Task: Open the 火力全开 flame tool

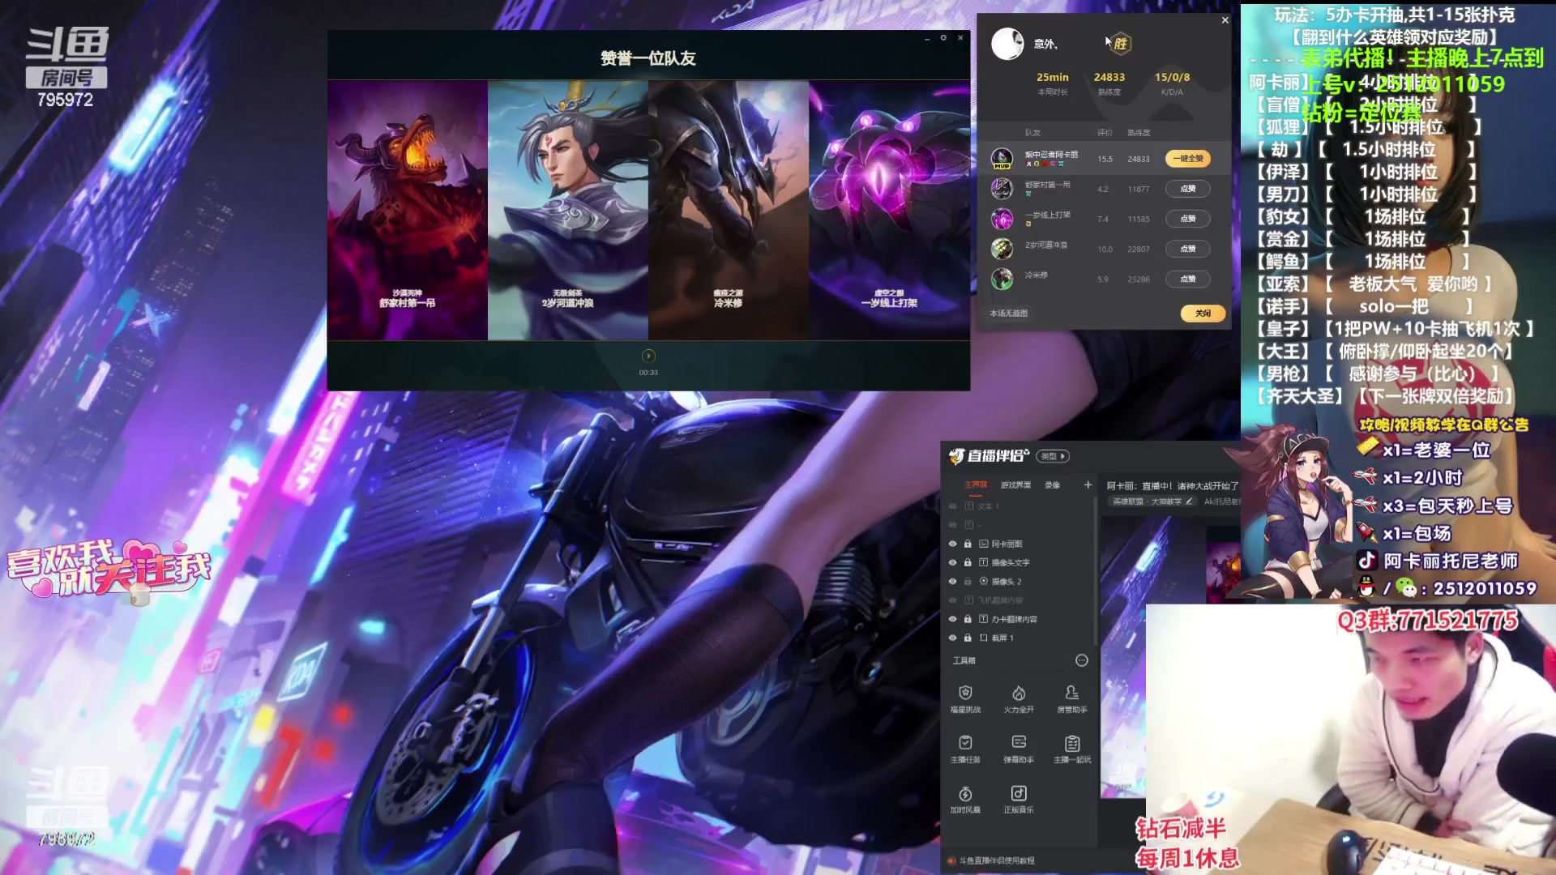Action: pos(1019,694)
